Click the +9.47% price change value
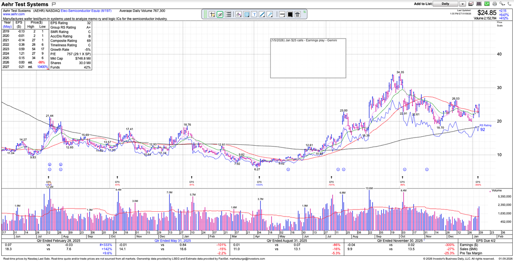Image resolution: width=514 pixels, height=261 pixels. click(x=504, y=15)
